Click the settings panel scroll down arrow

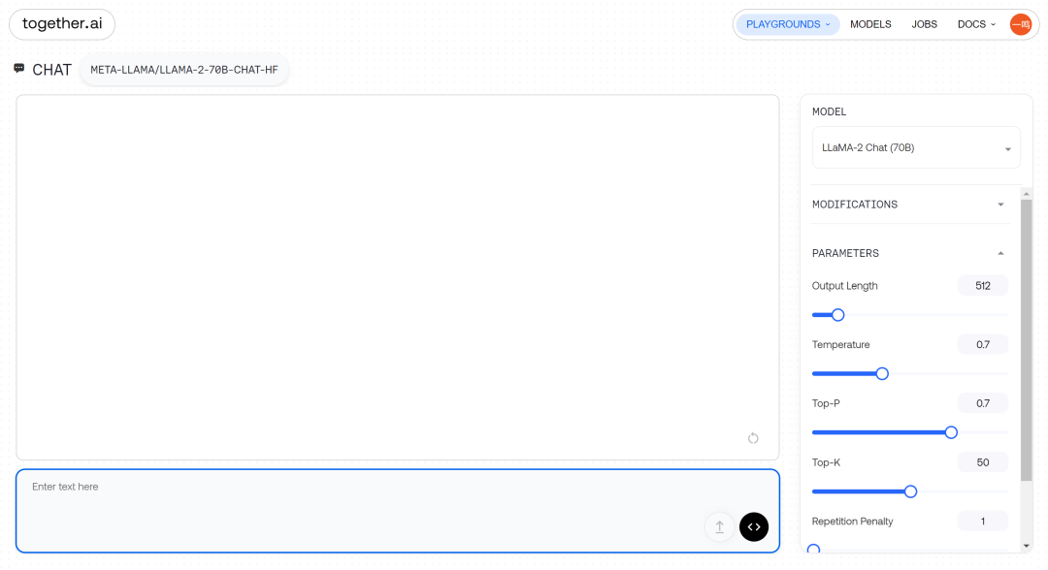tap(1027, 546)
